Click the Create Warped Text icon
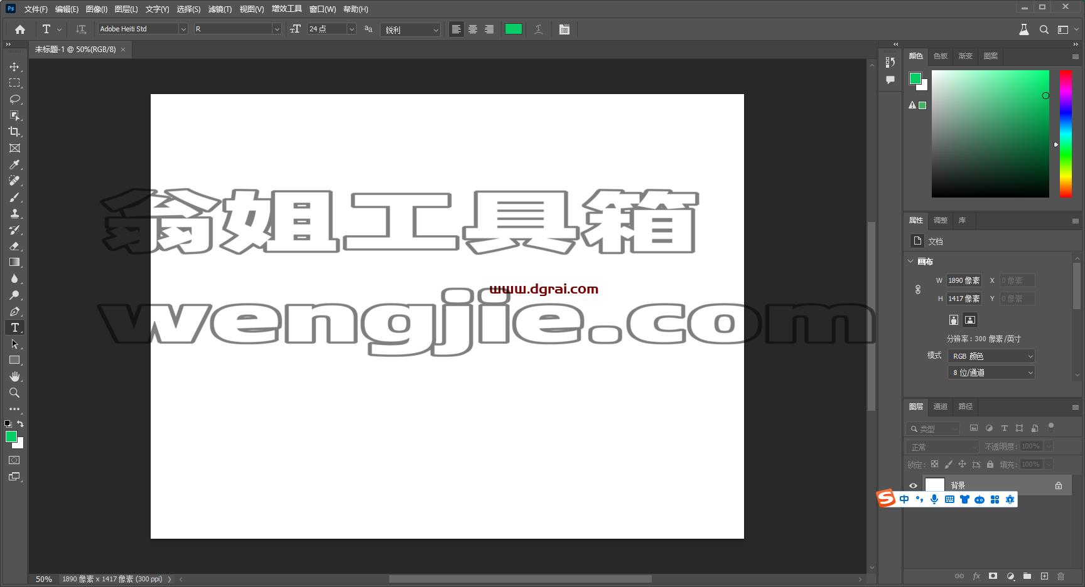The height and width of the screenshot is (587, 1085). (539, 29)
